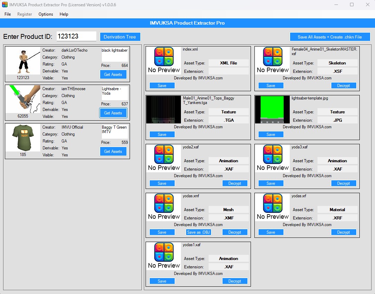The width and height of the screenshot is (375, 294).
Task: Click the Derivation Tree button
Action: [x=120, y=37]
